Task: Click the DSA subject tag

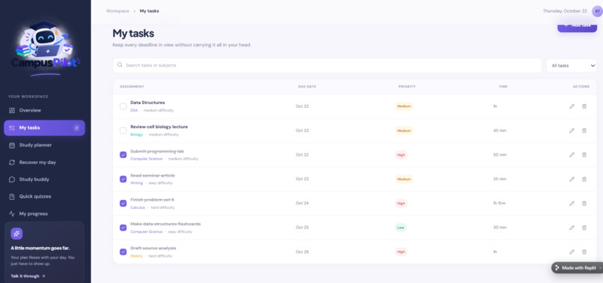Action: [x=134, y=111]
